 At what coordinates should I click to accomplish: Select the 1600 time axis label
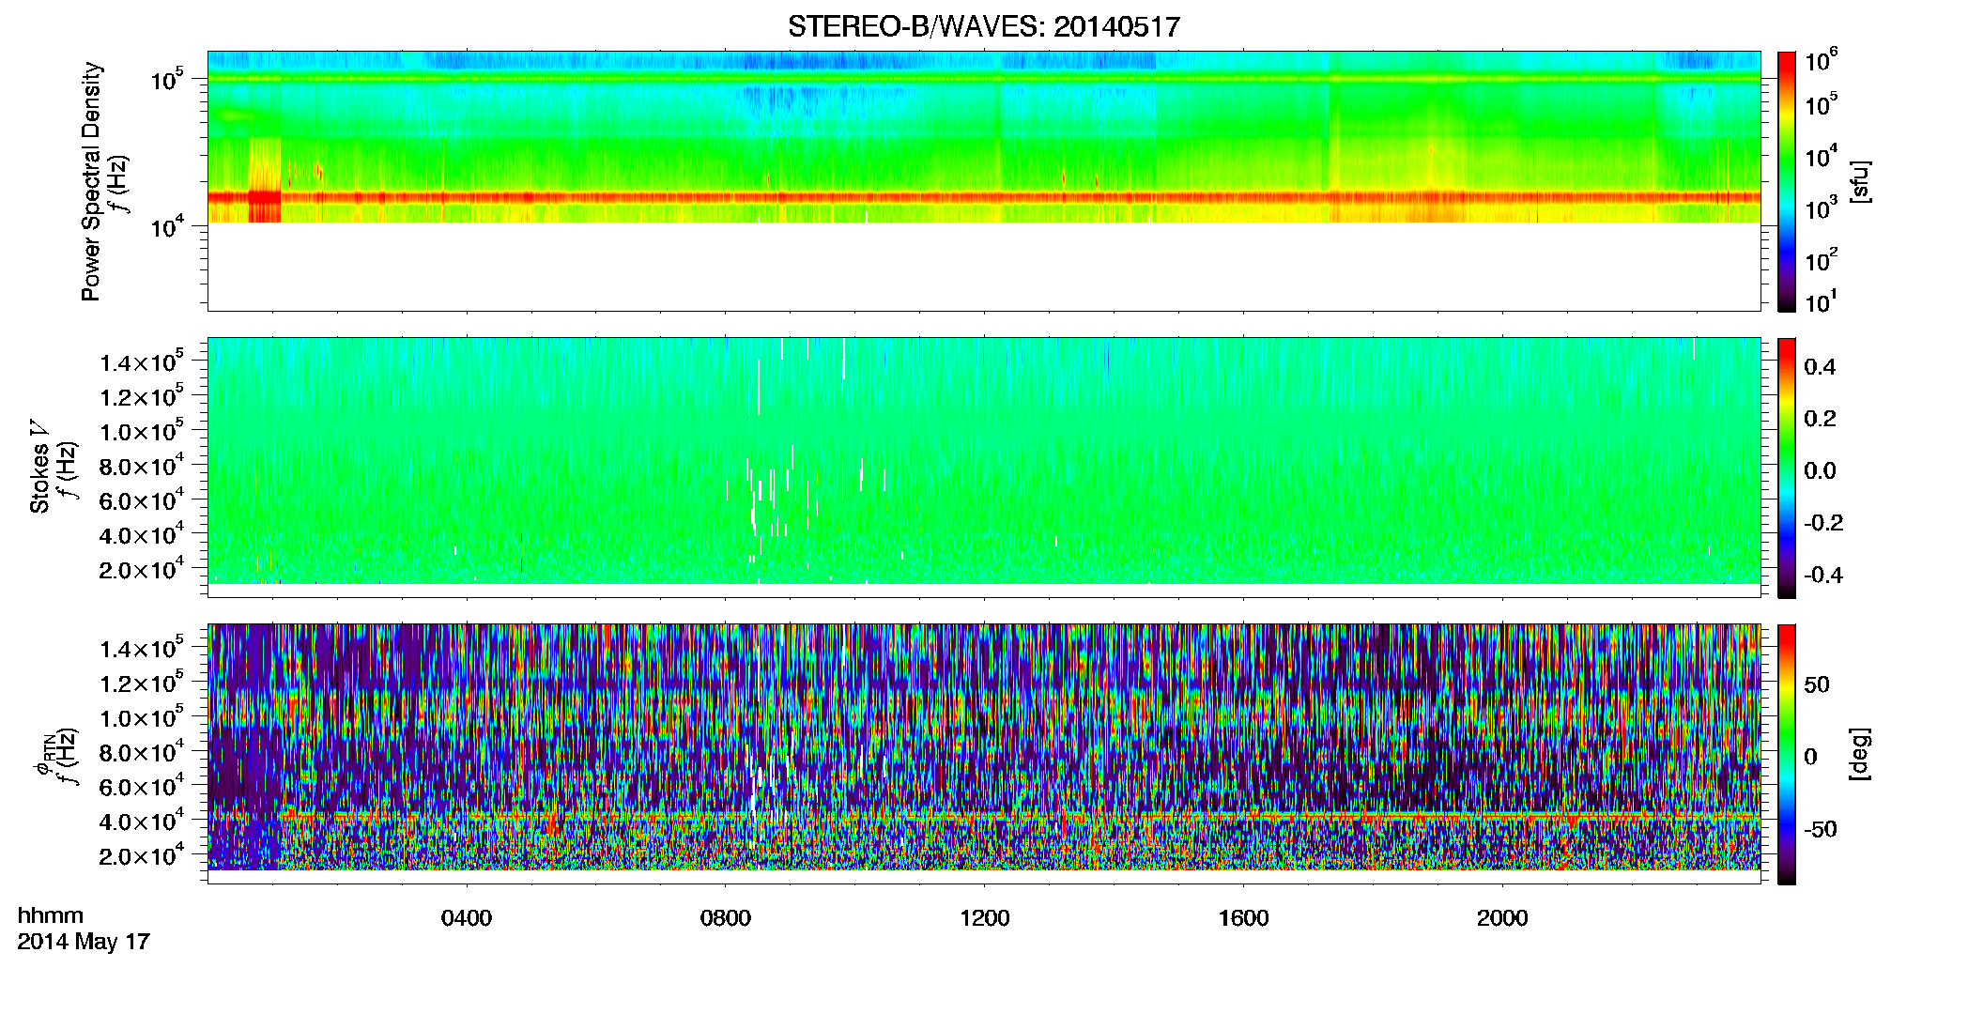(1244, 918)
